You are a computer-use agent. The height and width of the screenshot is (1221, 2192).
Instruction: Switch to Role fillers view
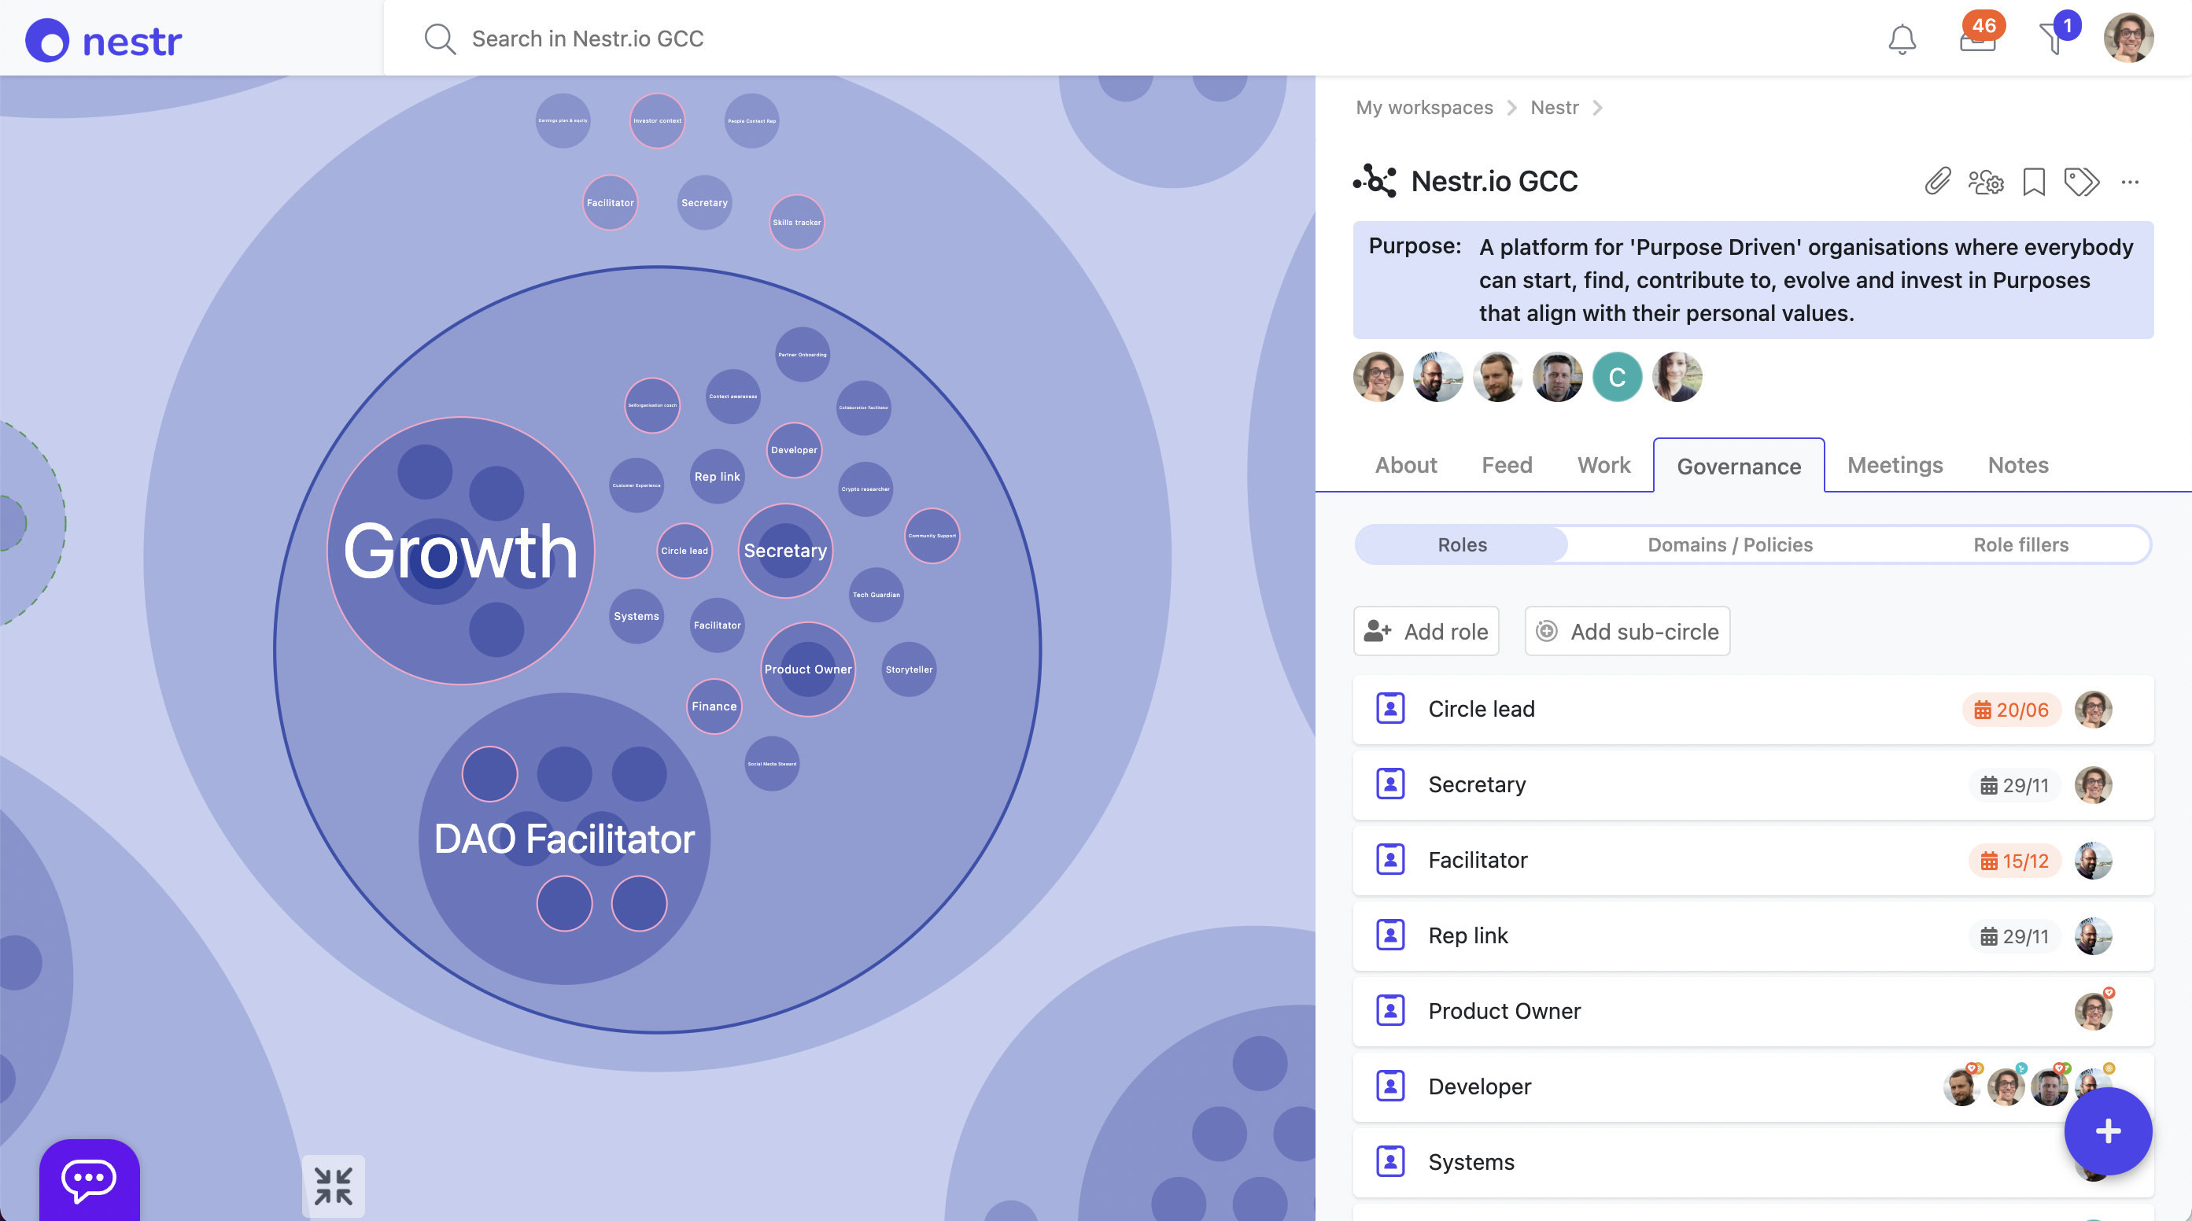(2020, 544)
